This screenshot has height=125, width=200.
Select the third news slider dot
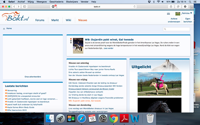click(71, 42)
